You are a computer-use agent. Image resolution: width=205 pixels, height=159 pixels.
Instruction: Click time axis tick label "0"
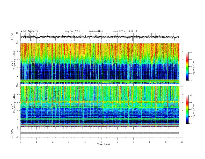[x=20, y=142]
